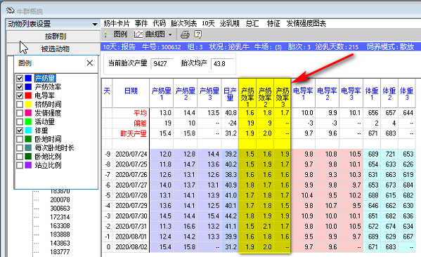
Task: Click the purple 站立比例 color swatch
Action: pos(28,165)
